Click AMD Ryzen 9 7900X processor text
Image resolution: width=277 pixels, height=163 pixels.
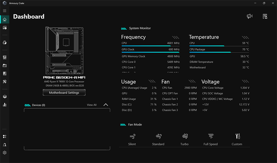tap(64, 82)
